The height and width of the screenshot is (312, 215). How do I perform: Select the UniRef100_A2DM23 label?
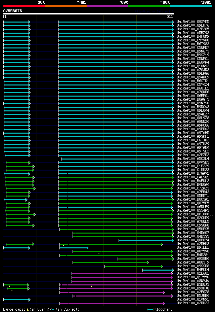[193, 304]
